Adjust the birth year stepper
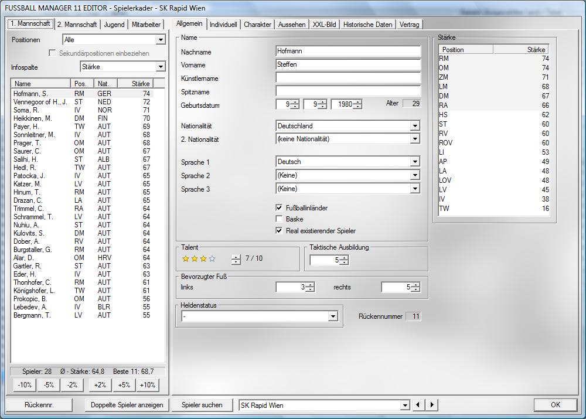This screenshot has height=419, width=586. click(x=357, y=104)
